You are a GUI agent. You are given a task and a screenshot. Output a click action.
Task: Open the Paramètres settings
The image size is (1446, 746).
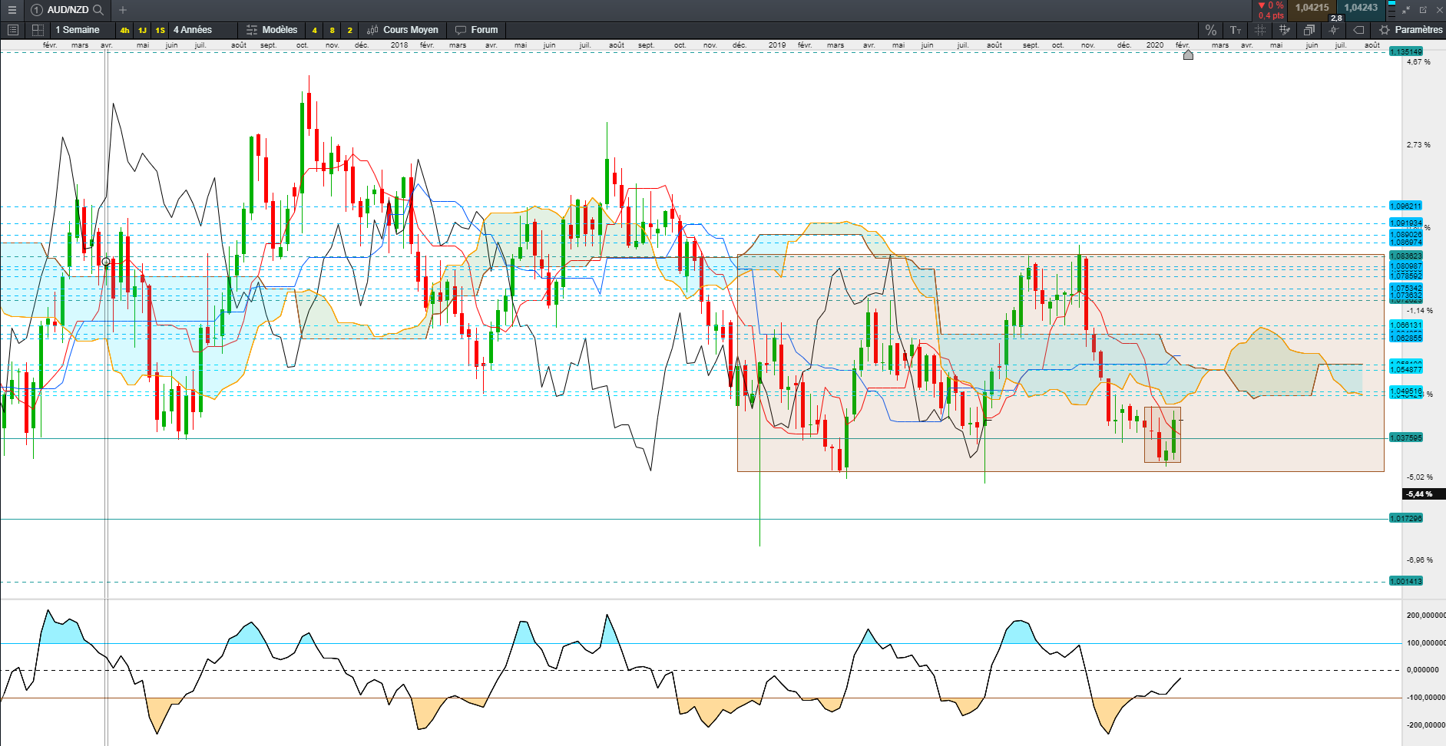click(1411, 30)
